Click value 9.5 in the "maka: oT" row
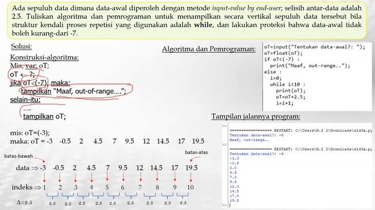The height and width of the screenshot is (210, 375). tap(129, 141)
